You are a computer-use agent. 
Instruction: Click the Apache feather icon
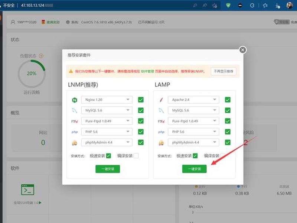tap(161, 100)
